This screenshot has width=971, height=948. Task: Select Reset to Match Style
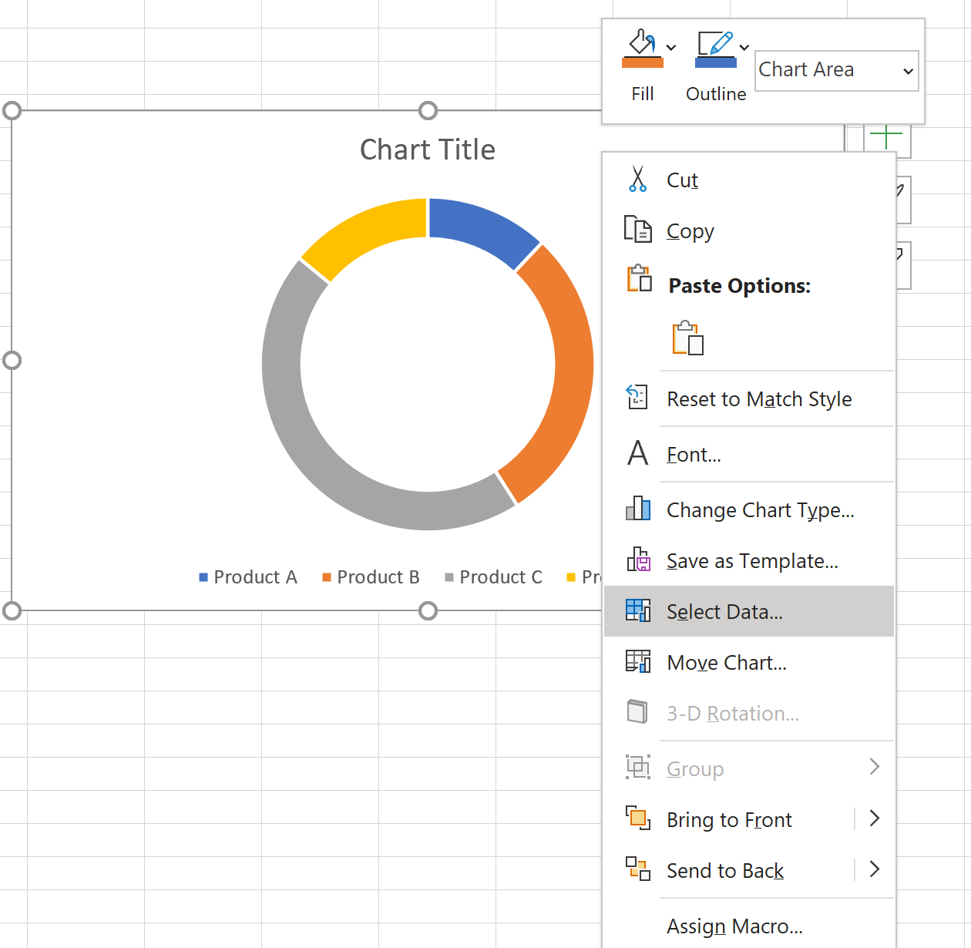749,398
